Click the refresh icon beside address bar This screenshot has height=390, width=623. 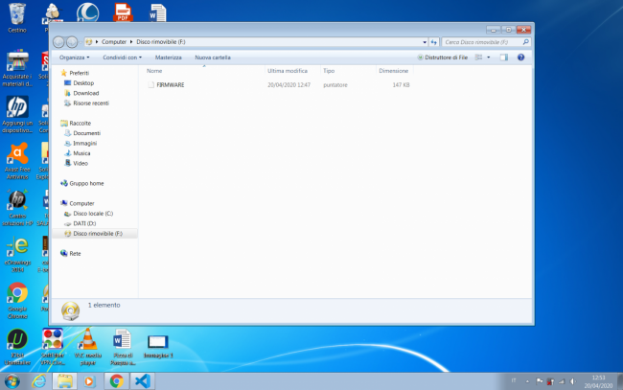[433, 42]
